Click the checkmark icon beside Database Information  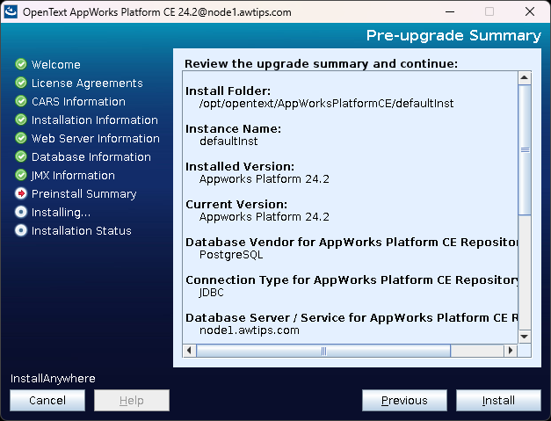[21, 157]
